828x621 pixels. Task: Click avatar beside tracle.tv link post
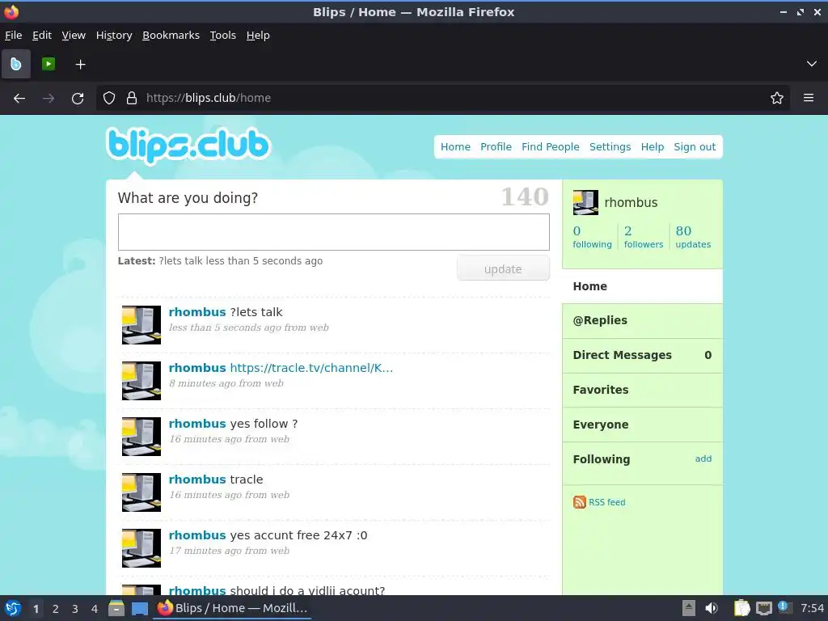tap(141, 381)
